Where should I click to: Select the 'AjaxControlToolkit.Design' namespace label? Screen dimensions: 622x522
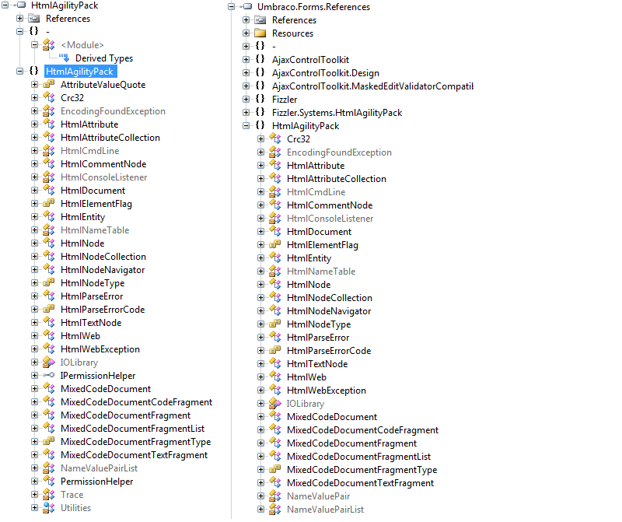[x=326, y=73]
